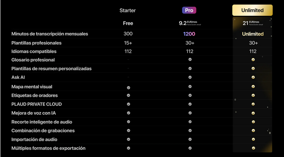Screen dimensions: 284x157
Task: Click the Starter Free price label
Action: tap(128, 23)
